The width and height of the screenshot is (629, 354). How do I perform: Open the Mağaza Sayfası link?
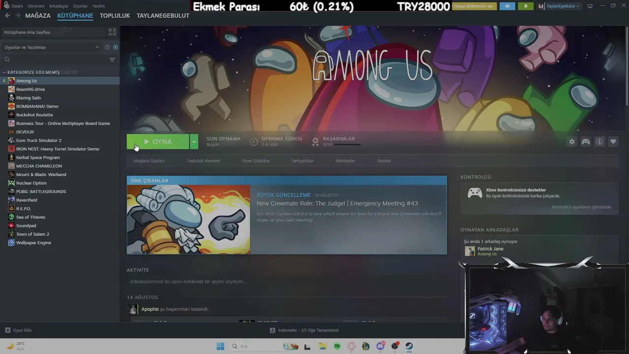click(149, 161)
